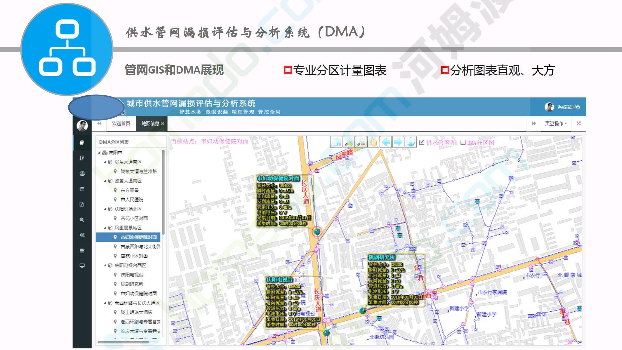
Task: Click the 系统管理员 profile avatar in header
Action: click(x=549, y=107)
